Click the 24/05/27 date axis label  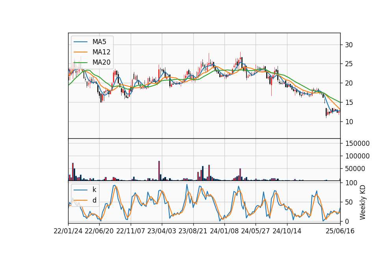[256, 231]
